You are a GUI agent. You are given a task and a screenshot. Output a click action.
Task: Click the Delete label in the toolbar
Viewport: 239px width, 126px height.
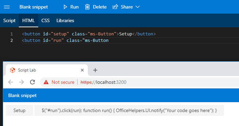tap(100, 7)
